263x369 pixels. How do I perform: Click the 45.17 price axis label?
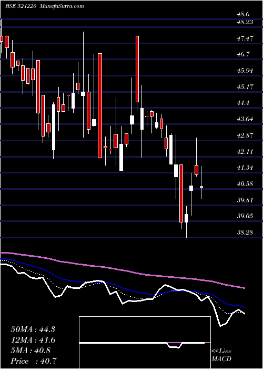(245, 86)
